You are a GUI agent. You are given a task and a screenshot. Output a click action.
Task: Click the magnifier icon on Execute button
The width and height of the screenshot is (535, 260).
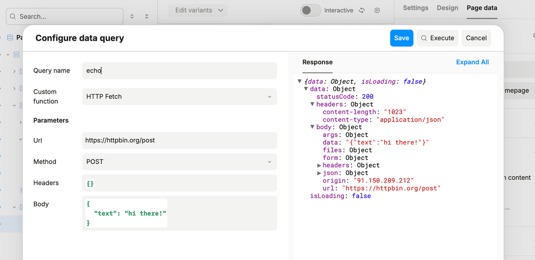click(424, 38)
